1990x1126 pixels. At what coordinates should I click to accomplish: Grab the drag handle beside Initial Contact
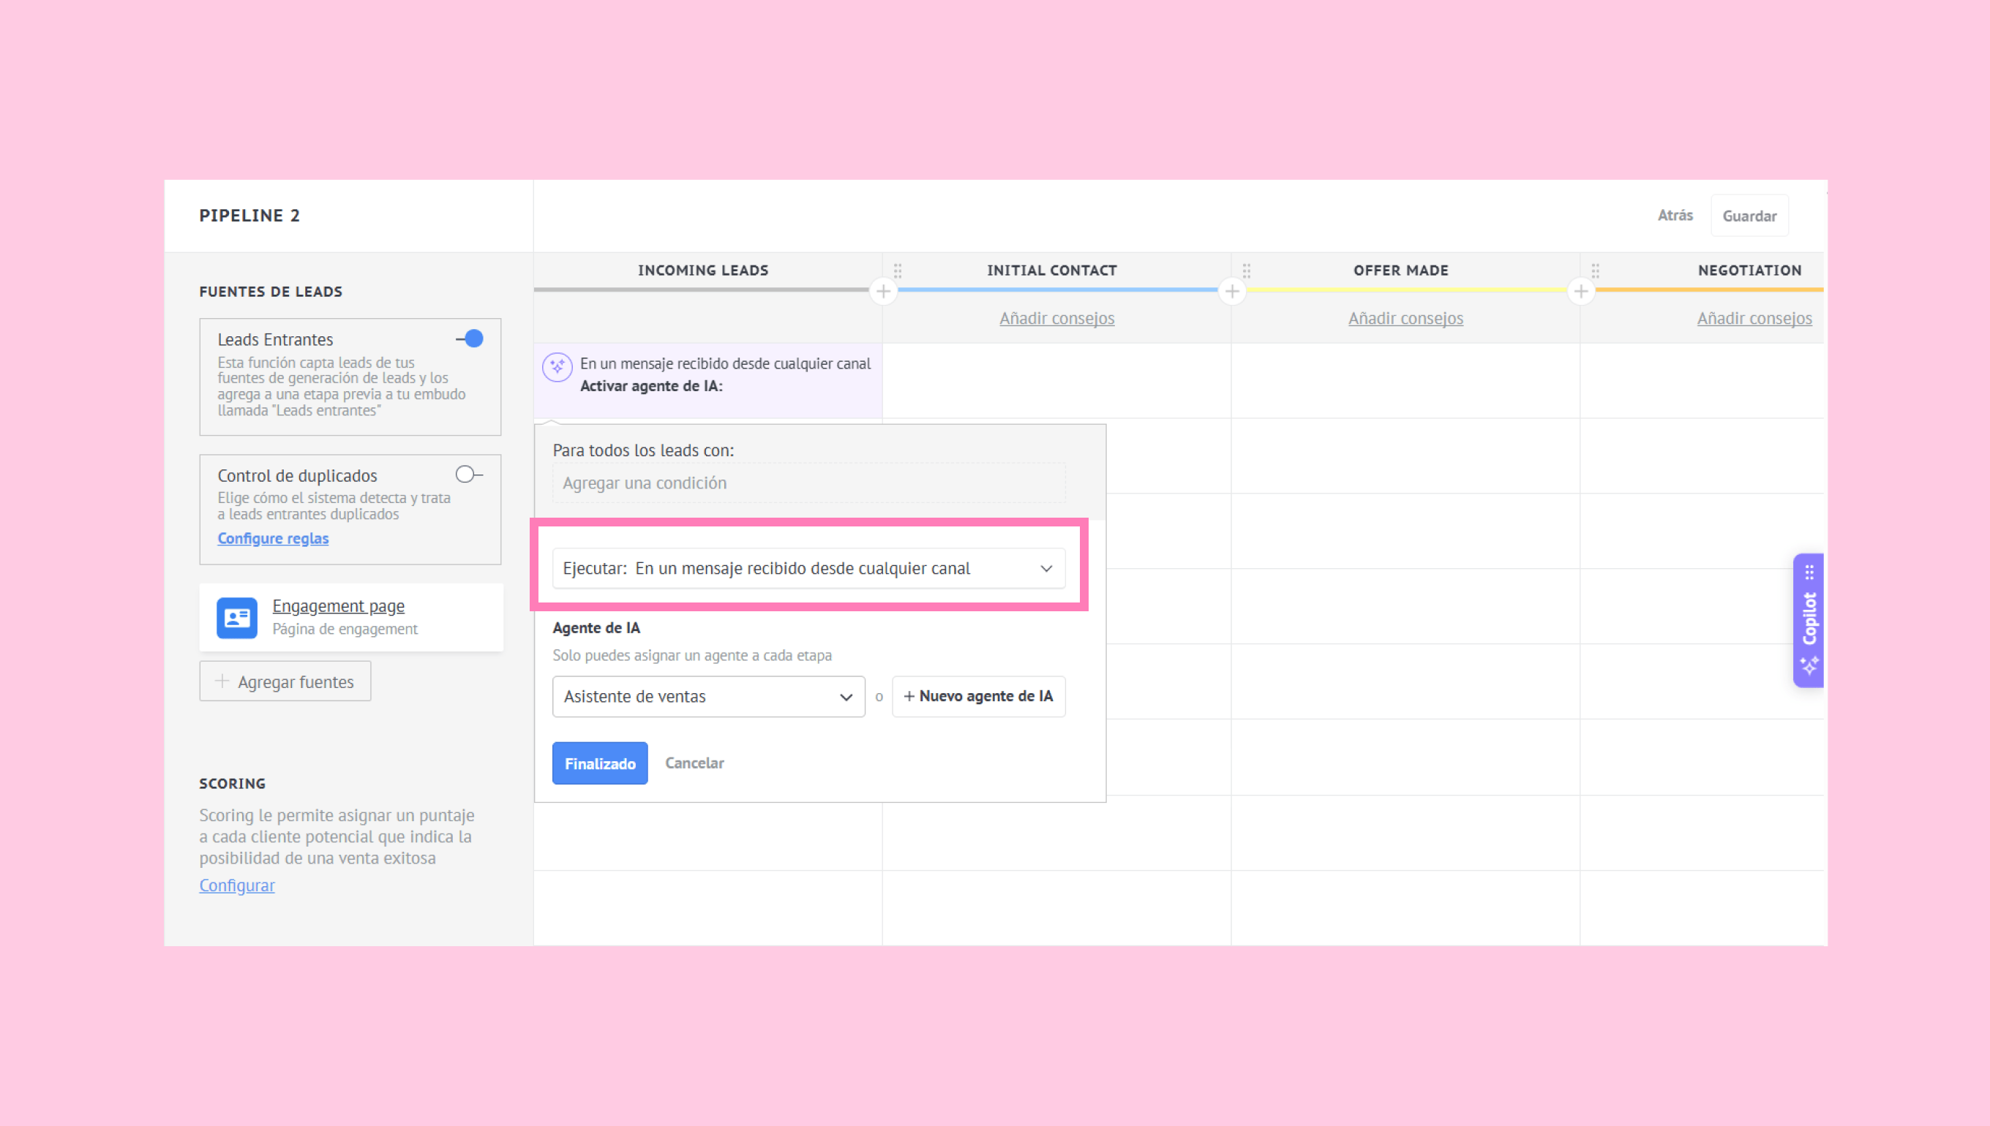pyautogui.click(x=898, y=271)
